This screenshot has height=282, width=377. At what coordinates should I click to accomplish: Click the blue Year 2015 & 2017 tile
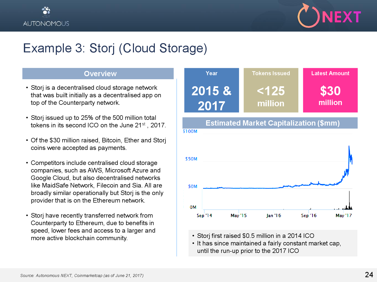point(211,90)
